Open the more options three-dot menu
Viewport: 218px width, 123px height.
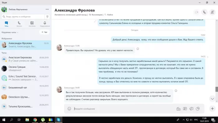[x=47, y=9]
